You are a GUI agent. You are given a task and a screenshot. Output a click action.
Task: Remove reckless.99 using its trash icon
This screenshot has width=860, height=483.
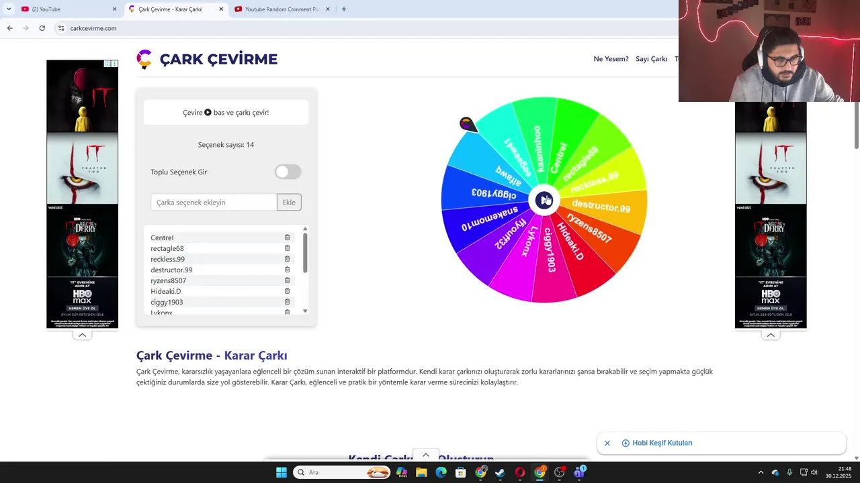[287, 259]
